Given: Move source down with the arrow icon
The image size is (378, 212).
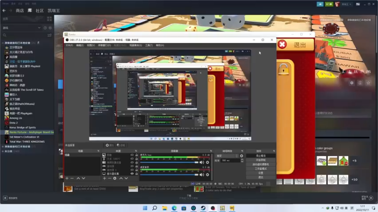Looking at the screenshot, I should [126, 179].
